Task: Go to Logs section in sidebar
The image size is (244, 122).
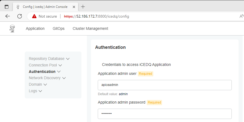Action: 33,91
